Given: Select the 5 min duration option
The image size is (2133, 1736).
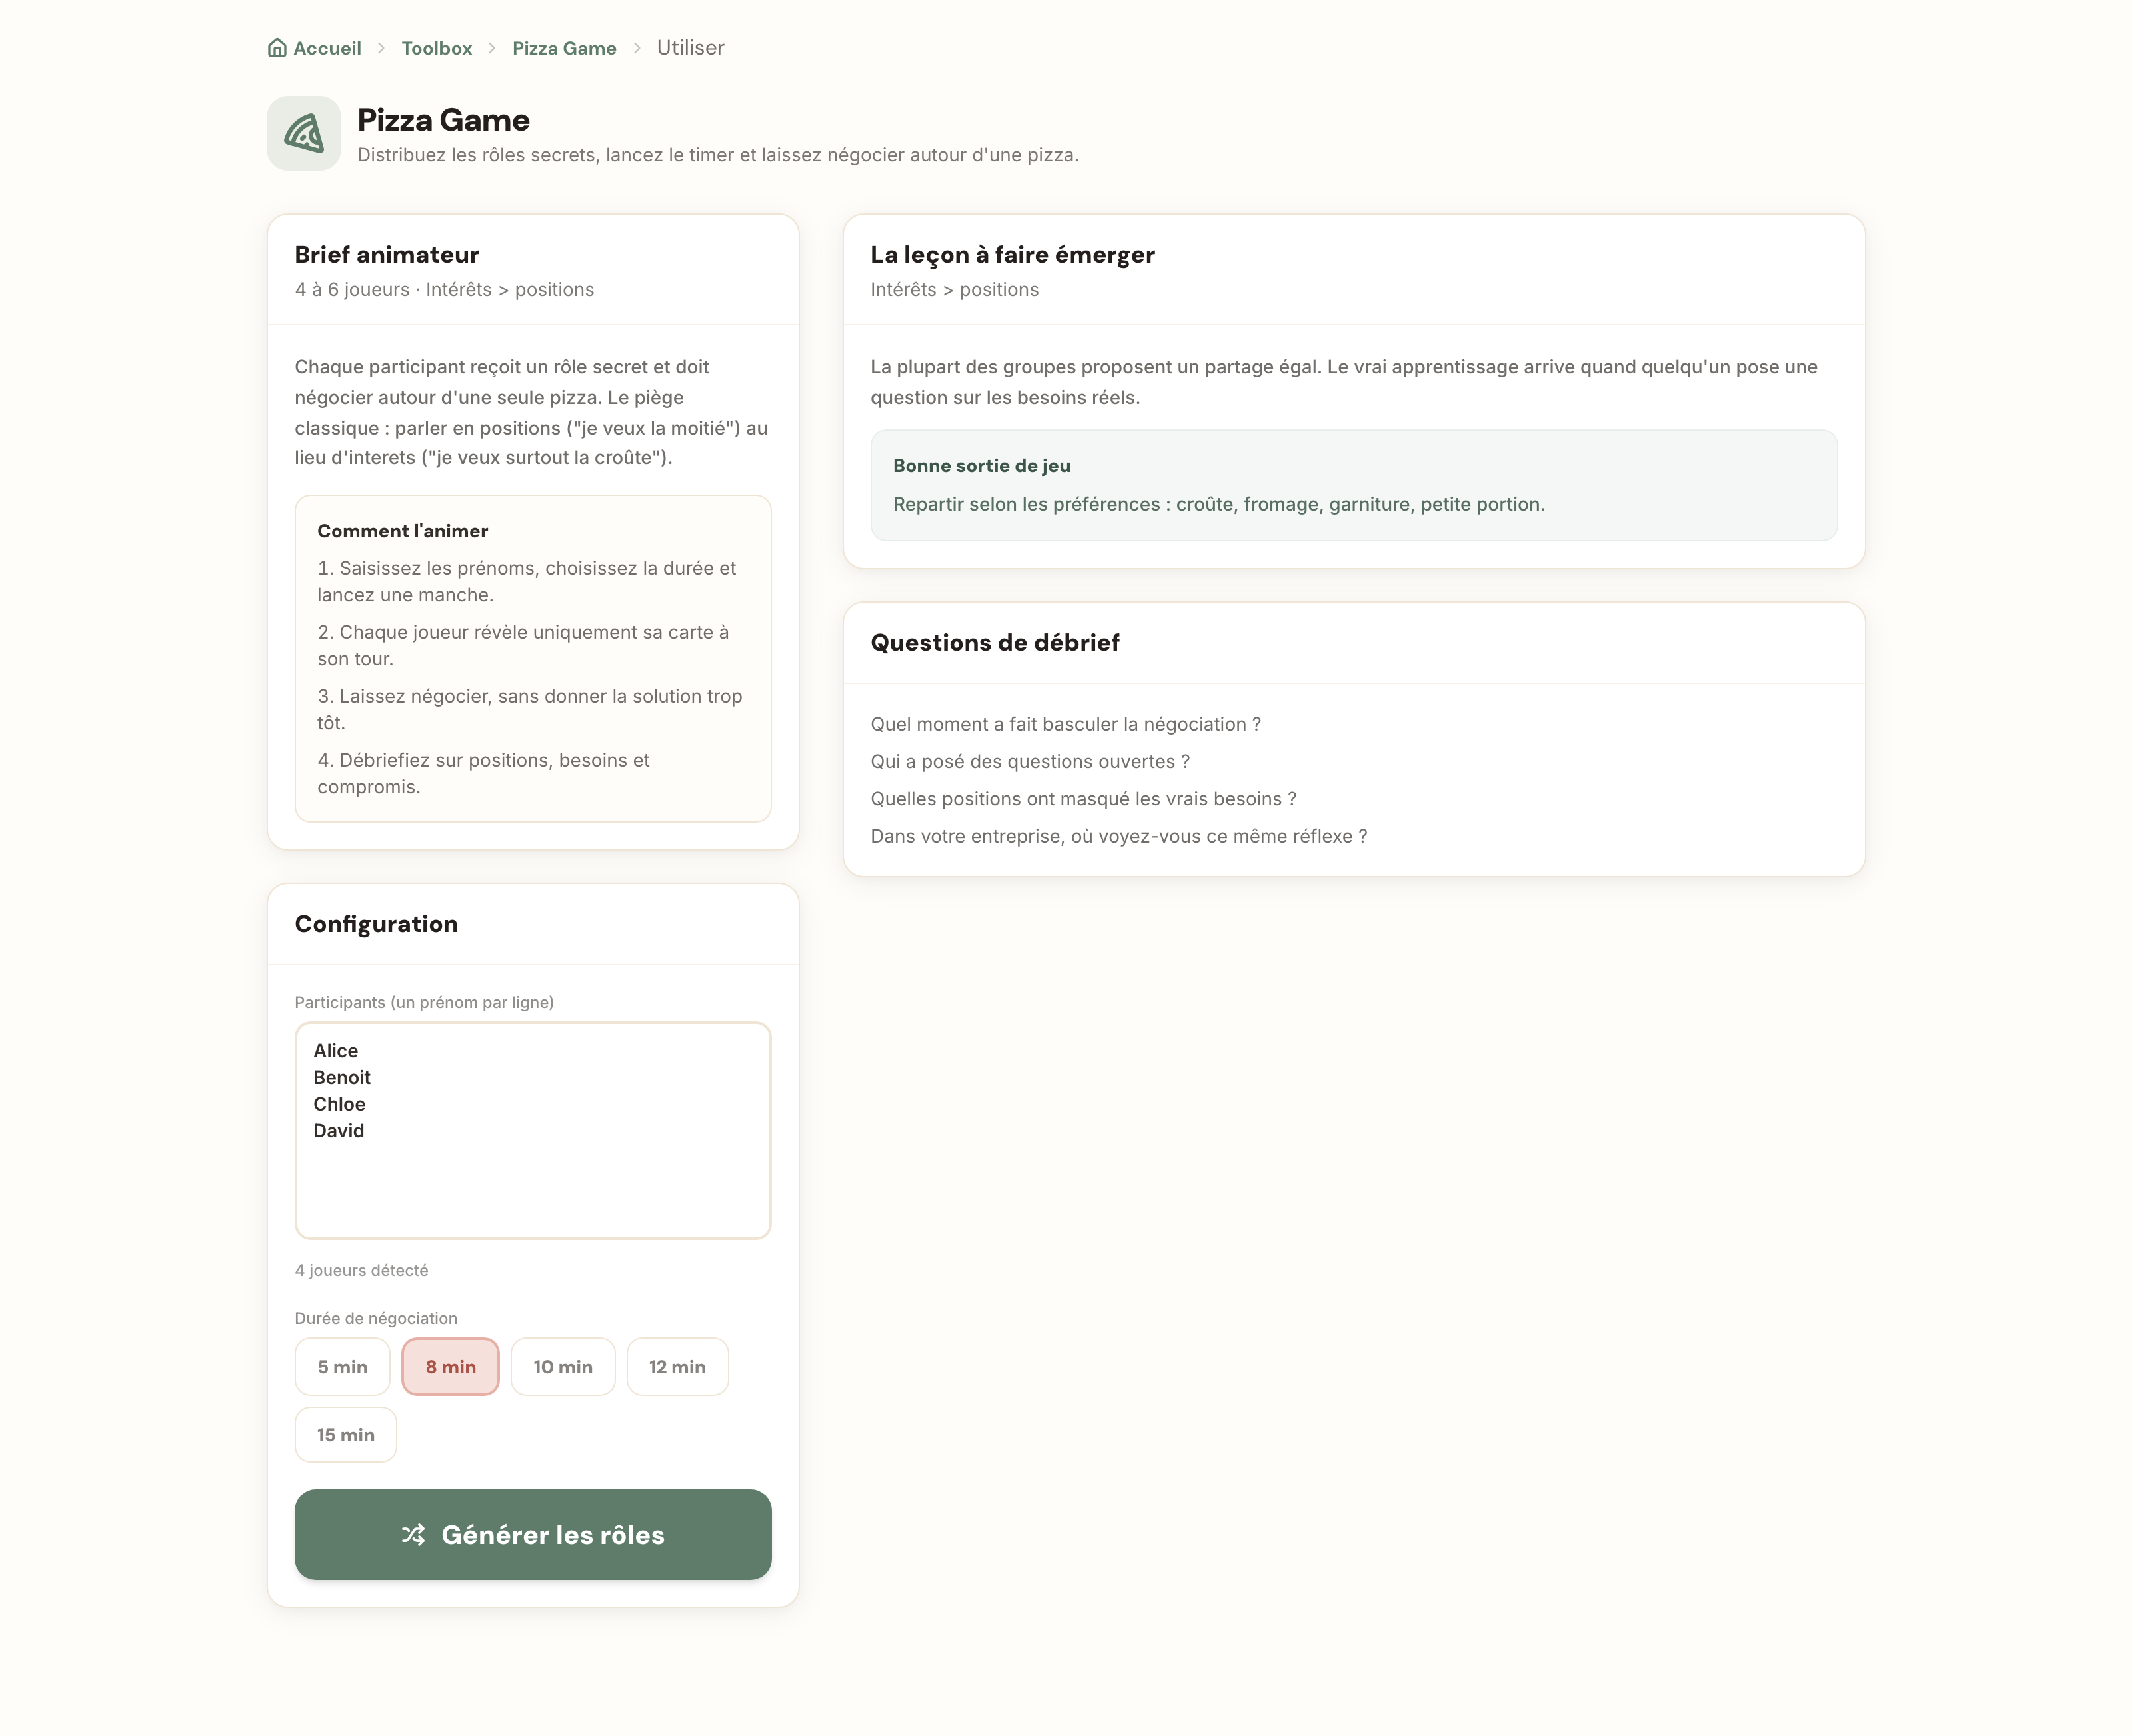Looking at the screenshot, I should 342,1366.
